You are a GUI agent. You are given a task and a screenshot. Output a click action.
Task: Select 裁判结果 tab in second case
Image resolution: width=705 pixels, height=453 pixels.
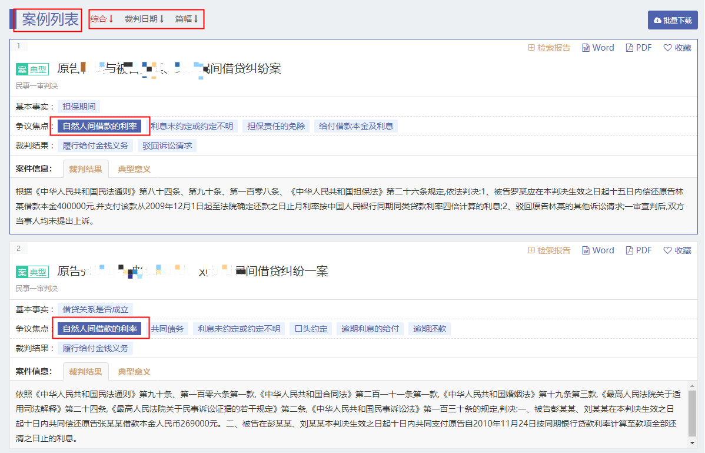85,372
